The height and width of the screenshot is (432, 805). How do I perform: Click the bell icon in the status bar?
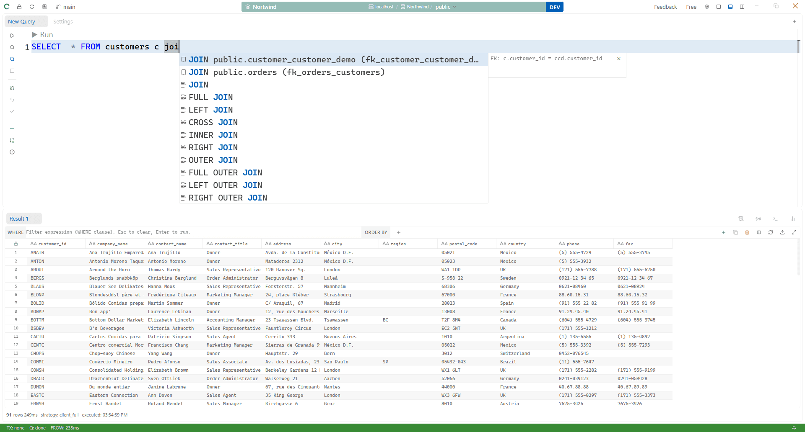[794, 428]
